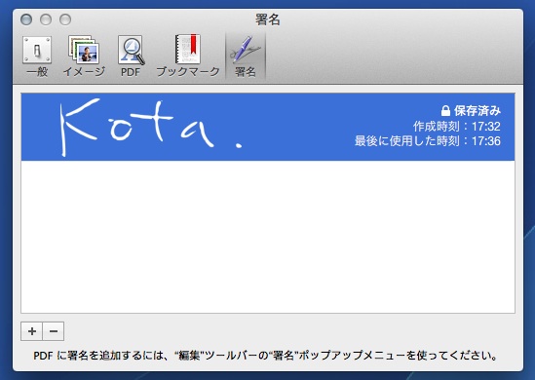535x380 pixels.
Task: Open the PDF preferences pane
Action: coord(131,57)
